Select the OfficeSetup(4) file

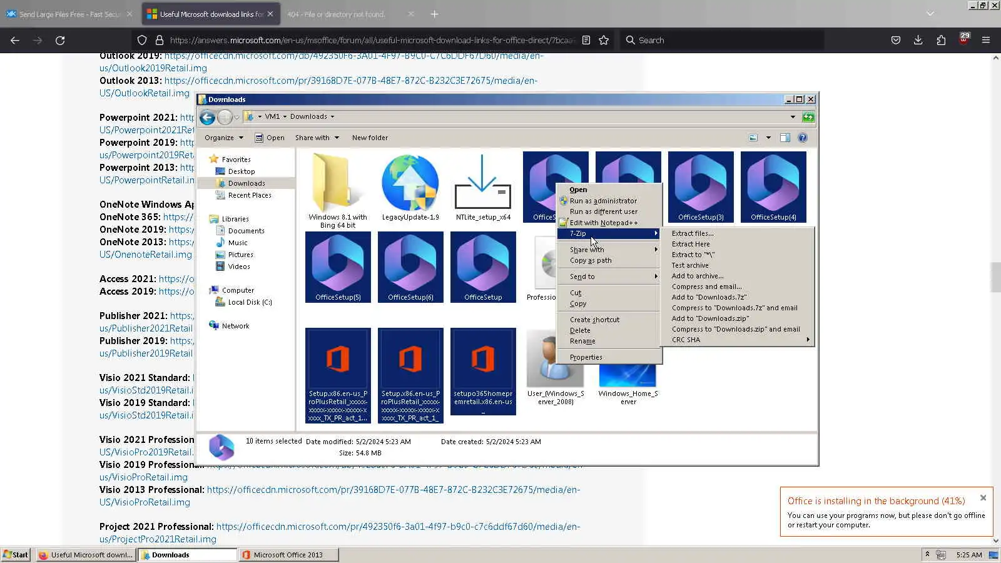point(773,186)
